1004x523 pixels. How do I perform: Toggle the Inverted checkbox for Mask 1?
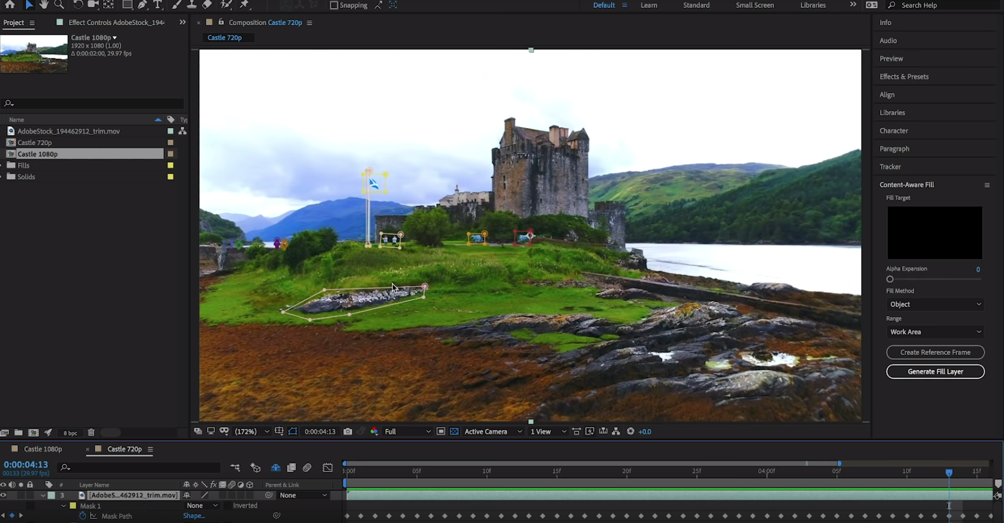tap(227, 506)
